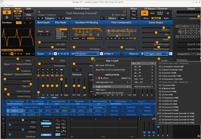The height and width of the screenshot is (139, 201).
Task: Select triangle waveform LFO shape
Action: pyautogui.click(x=64, y=121)
